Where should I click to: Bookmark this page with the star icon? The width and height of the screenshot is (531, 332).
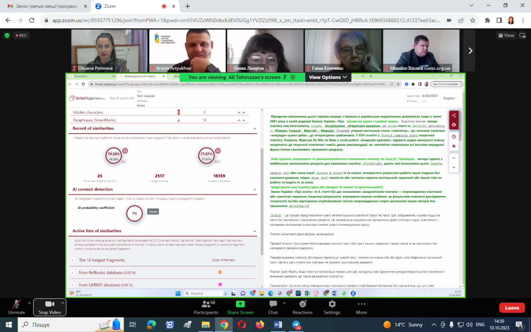pos(473,20)
